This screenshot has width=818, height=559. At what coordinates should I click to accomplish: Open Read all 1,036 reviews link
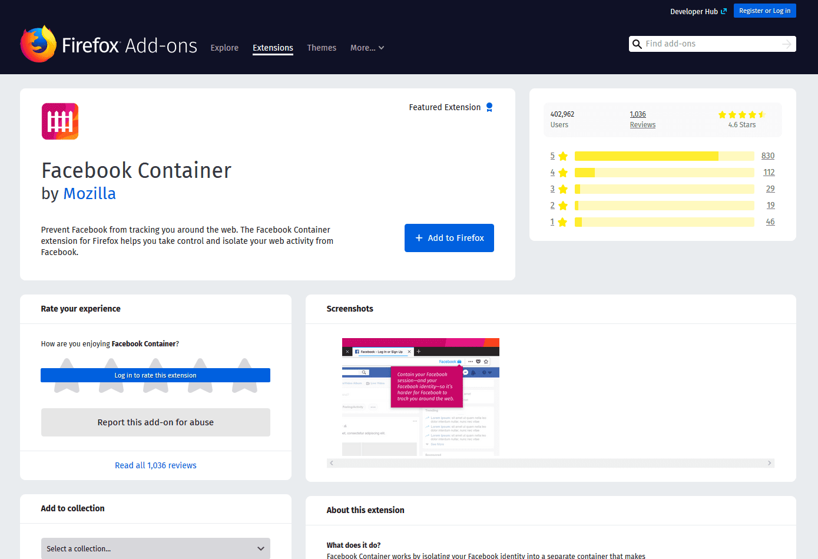(x=155, y=465)
